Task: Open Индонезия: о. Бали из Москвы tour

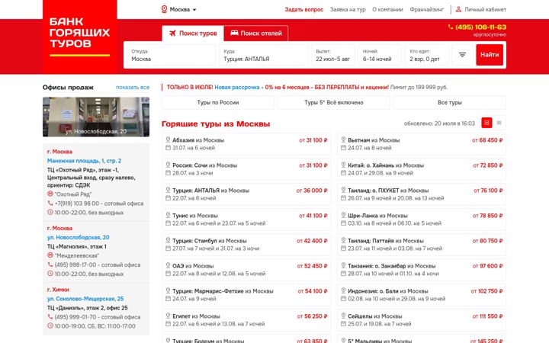Action: (x=422, y=295)
